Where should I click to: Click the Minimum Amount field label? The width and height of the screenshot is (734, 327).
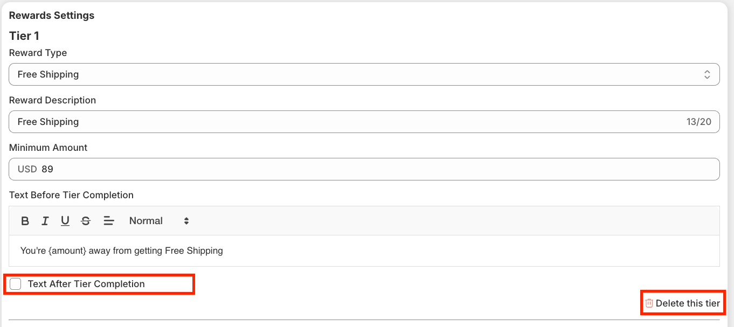[x=48, y=148]
